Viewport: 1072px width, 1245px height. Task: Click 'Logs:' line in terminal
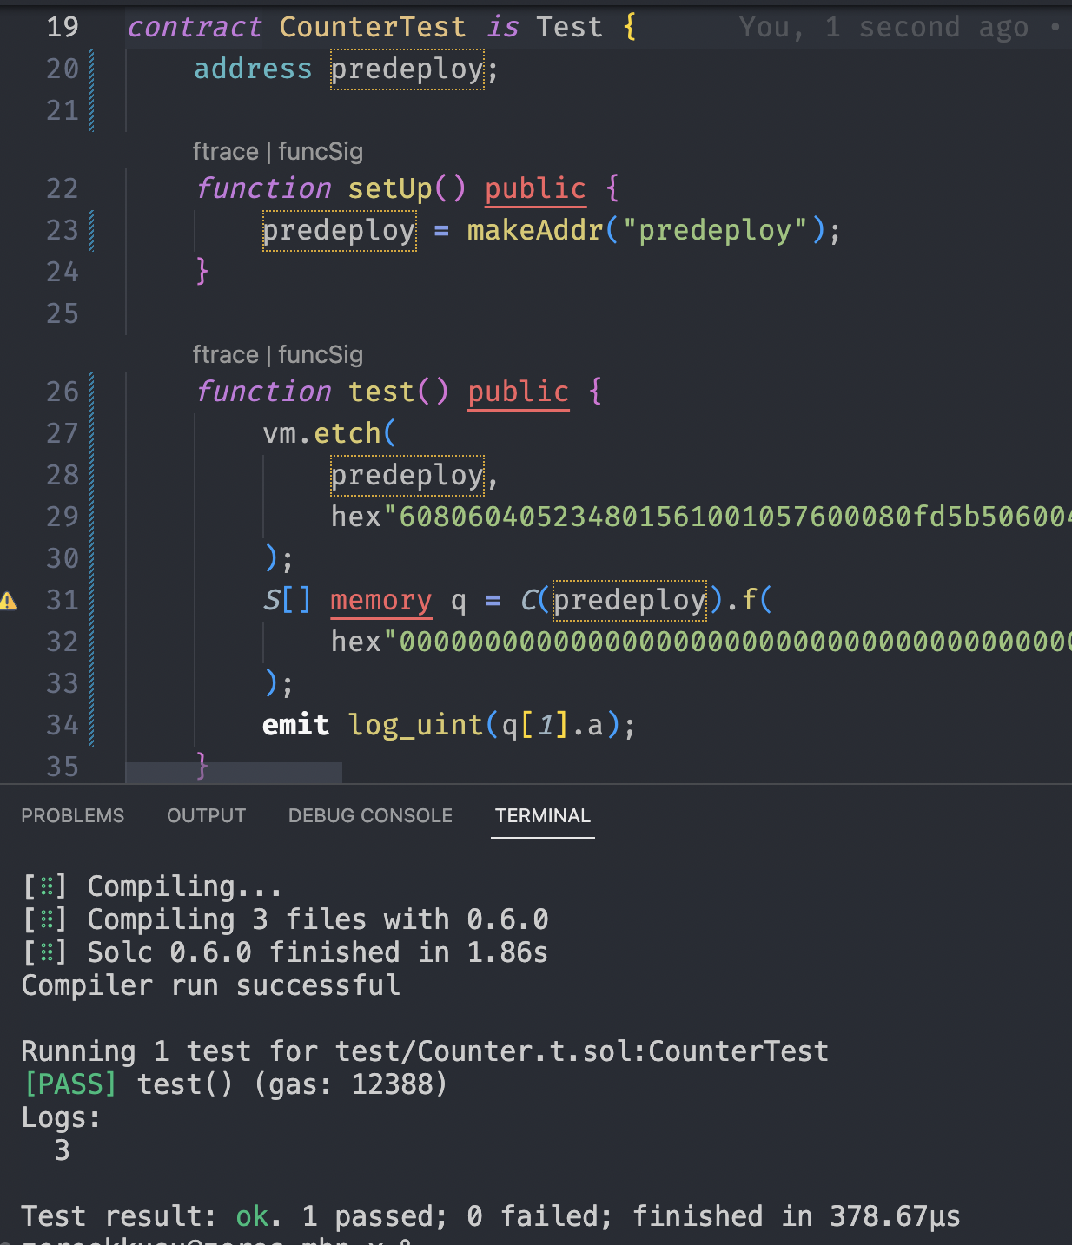pos(61,1117)
